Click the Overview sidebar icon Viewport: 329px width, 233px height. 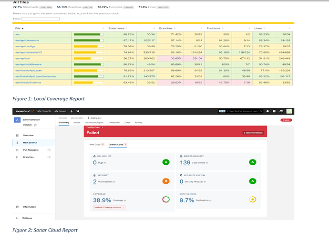17,135
